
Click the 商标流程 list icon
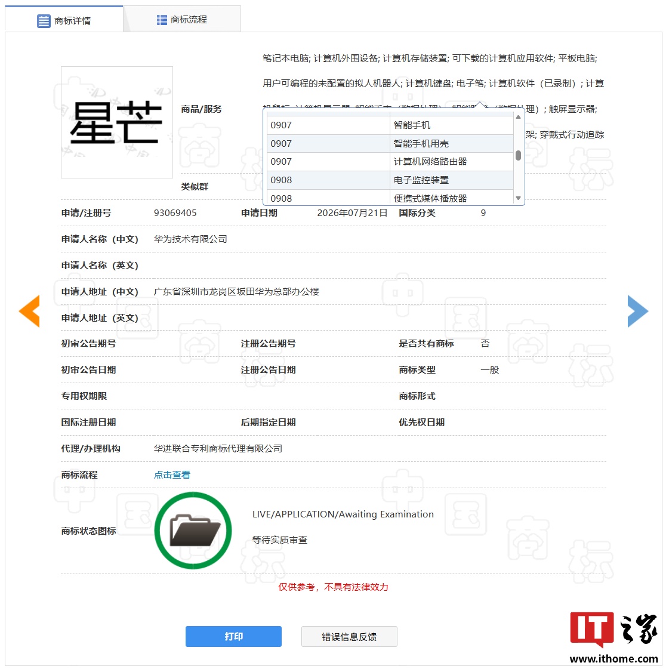click(x=162, y=20)
